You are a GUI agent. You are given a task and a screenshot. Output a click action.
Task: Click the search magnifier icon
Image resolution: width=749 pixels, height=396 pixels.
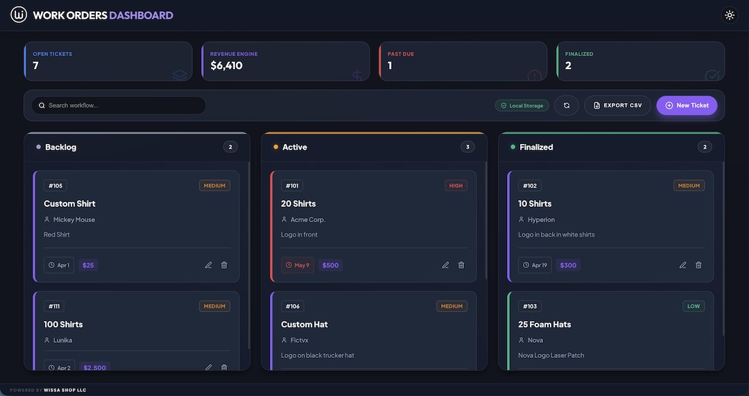click(x=42, y=105)
